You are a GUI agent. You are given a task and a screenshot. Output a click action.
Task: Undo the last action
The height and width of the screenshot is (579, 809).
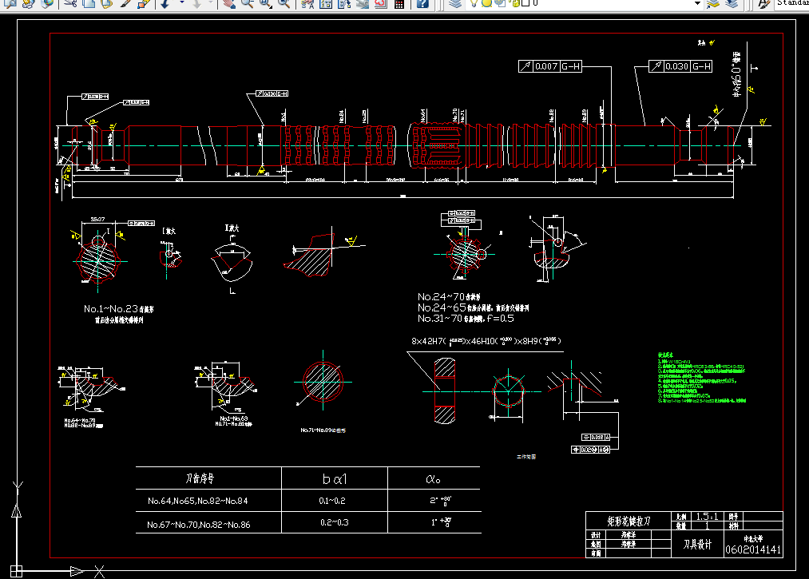pos(165,3)
